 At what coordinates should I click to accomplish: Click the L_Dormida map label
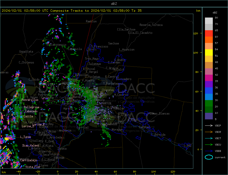tap(159, 135)
